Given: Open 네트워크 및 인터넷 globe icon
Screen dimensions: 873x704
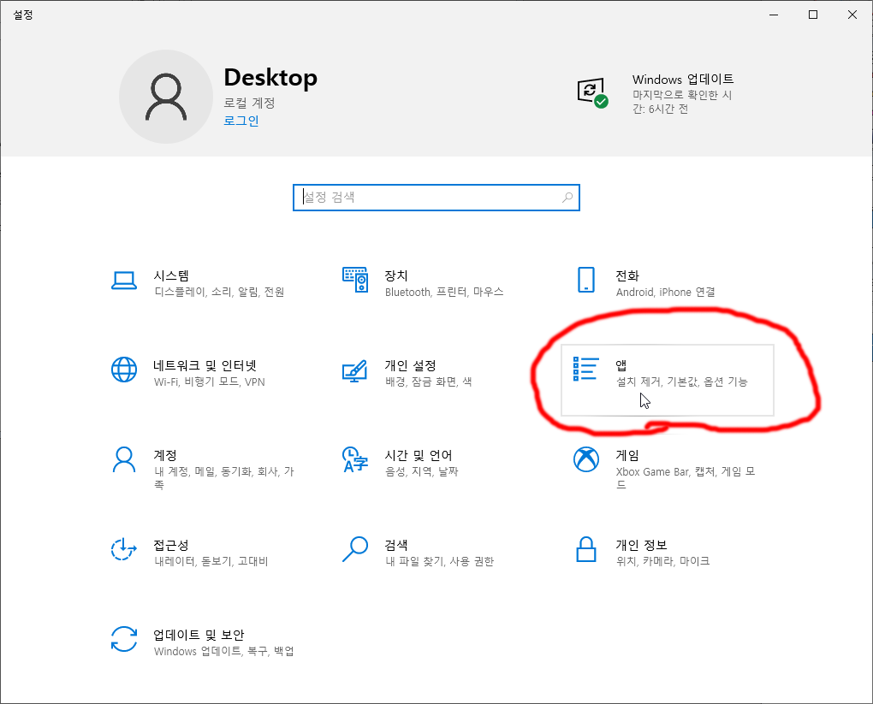Looking at the screenshot, I should [124, 370].
